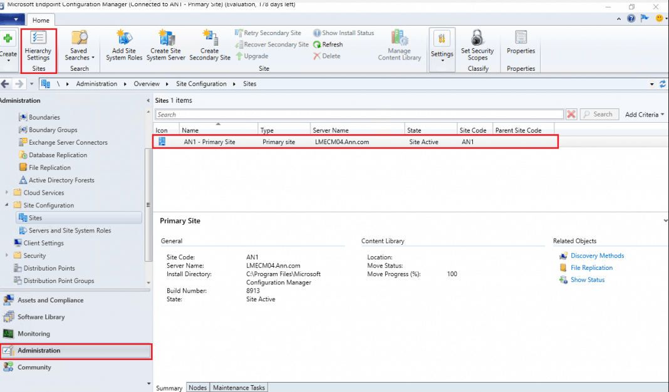Clear the search with the red X
This screenshot has height=392, width=669.
tap(571, 114)
